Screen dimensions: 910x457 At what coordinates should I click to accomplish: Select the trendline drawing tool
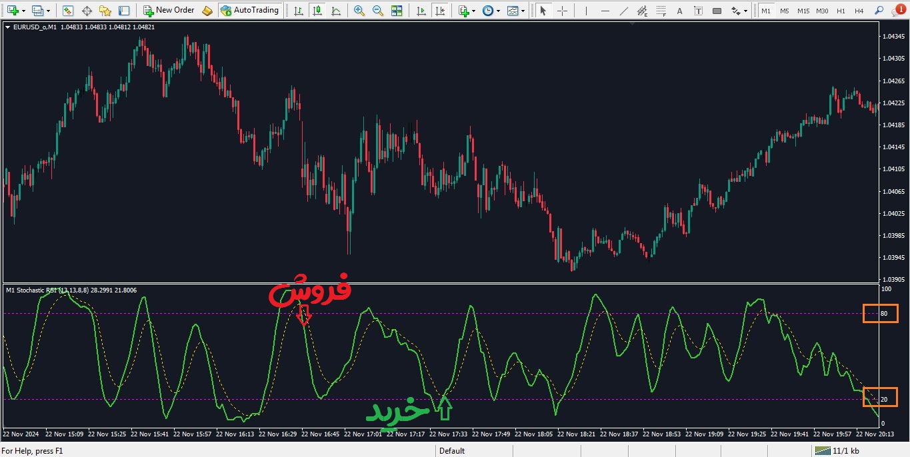coord(623,11)
